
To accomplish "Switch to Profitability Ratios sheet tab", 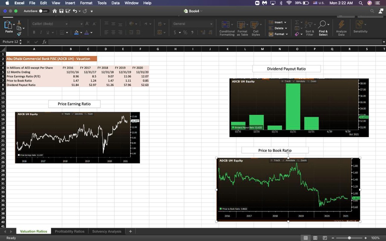I will click(x=69, y=232).
